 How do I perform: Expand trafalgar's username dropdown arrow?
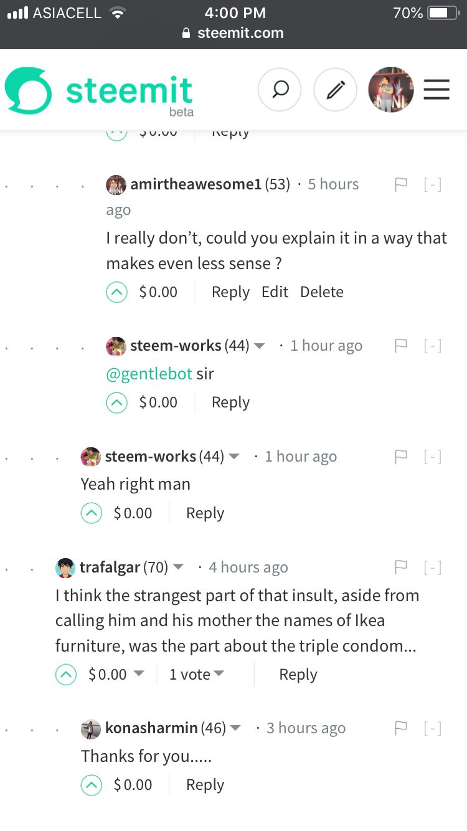click(178, 567)
